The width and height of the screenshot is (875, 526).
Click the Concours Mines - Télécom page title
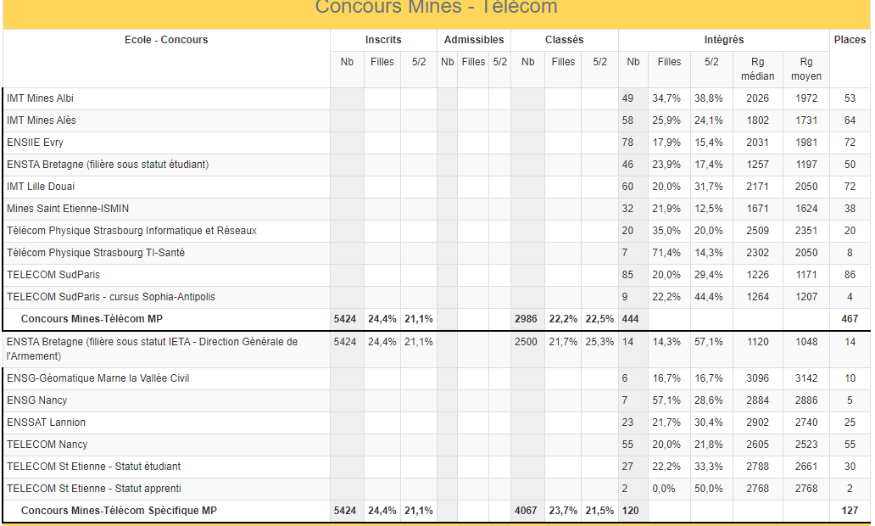[437, 8]
